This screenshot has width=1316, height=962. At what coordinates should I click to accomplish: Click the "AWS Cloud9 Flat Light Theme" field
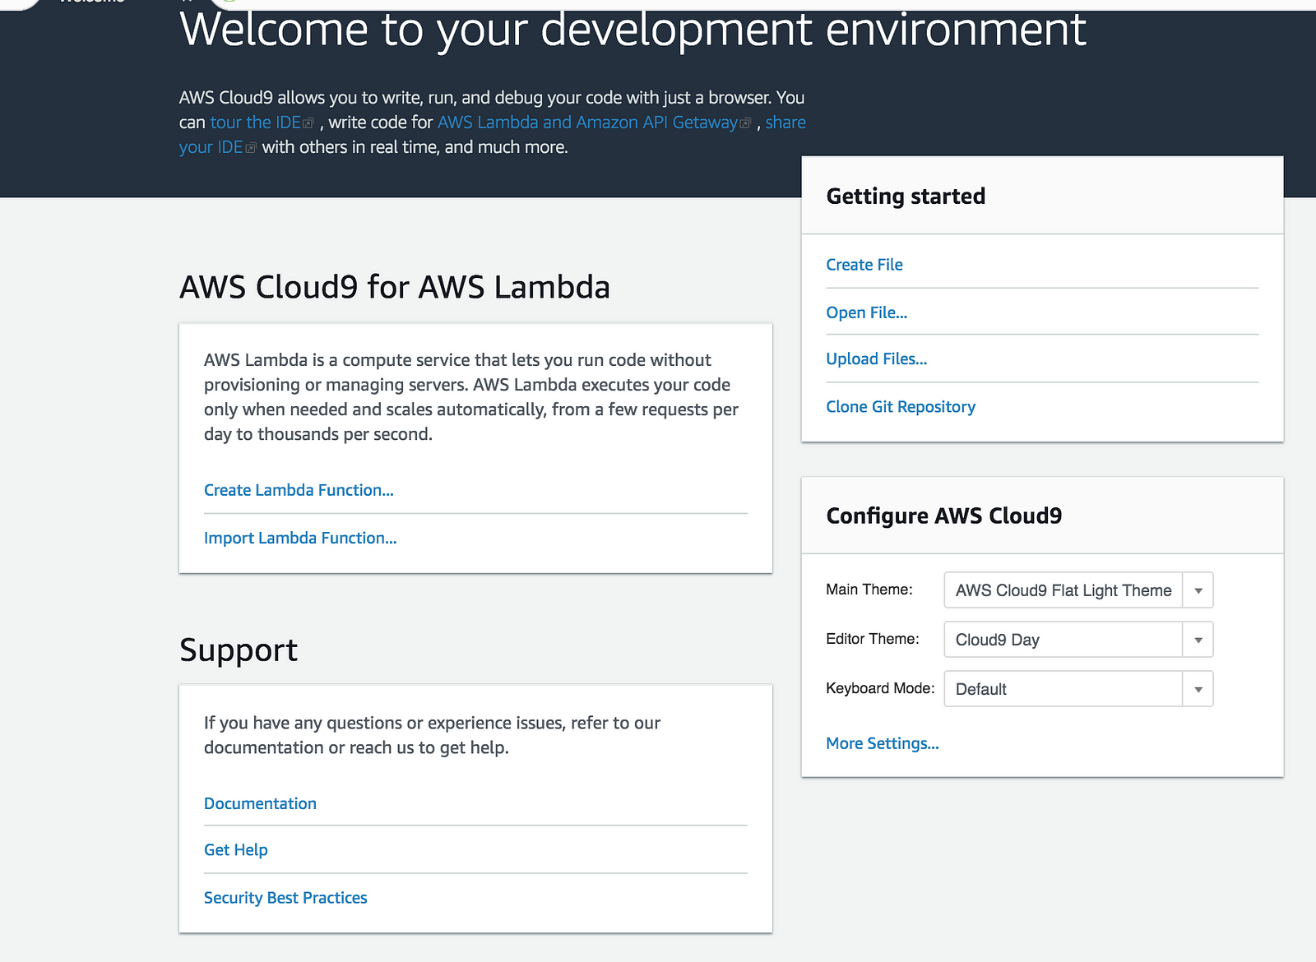[x=1063, y=590]
